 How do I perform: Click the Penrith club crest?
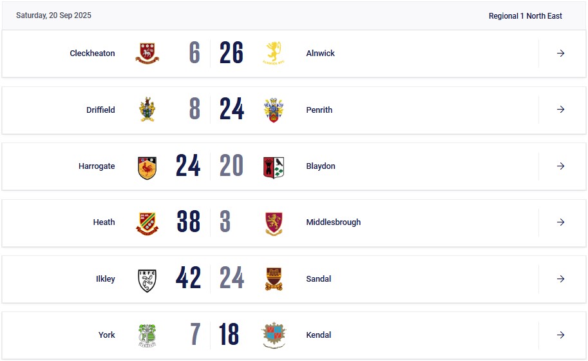tap(273, 110)
